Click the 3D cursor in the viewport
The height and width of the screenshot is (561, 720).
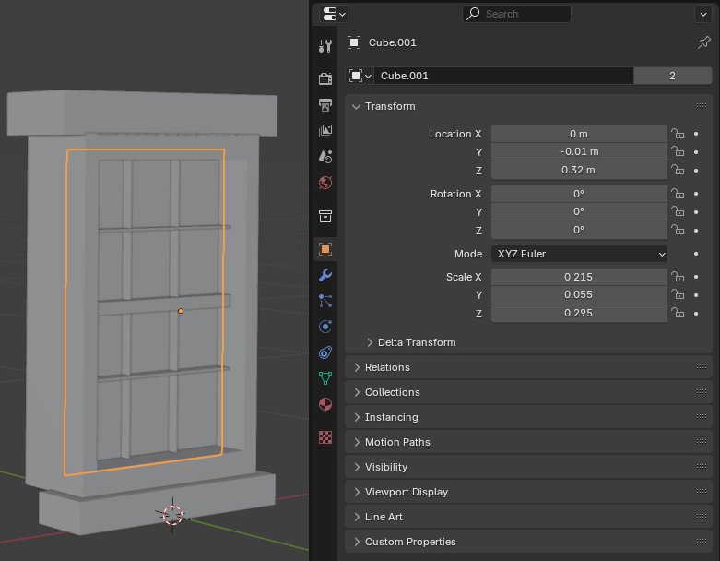pyautogui.click(x=172, y=515)
